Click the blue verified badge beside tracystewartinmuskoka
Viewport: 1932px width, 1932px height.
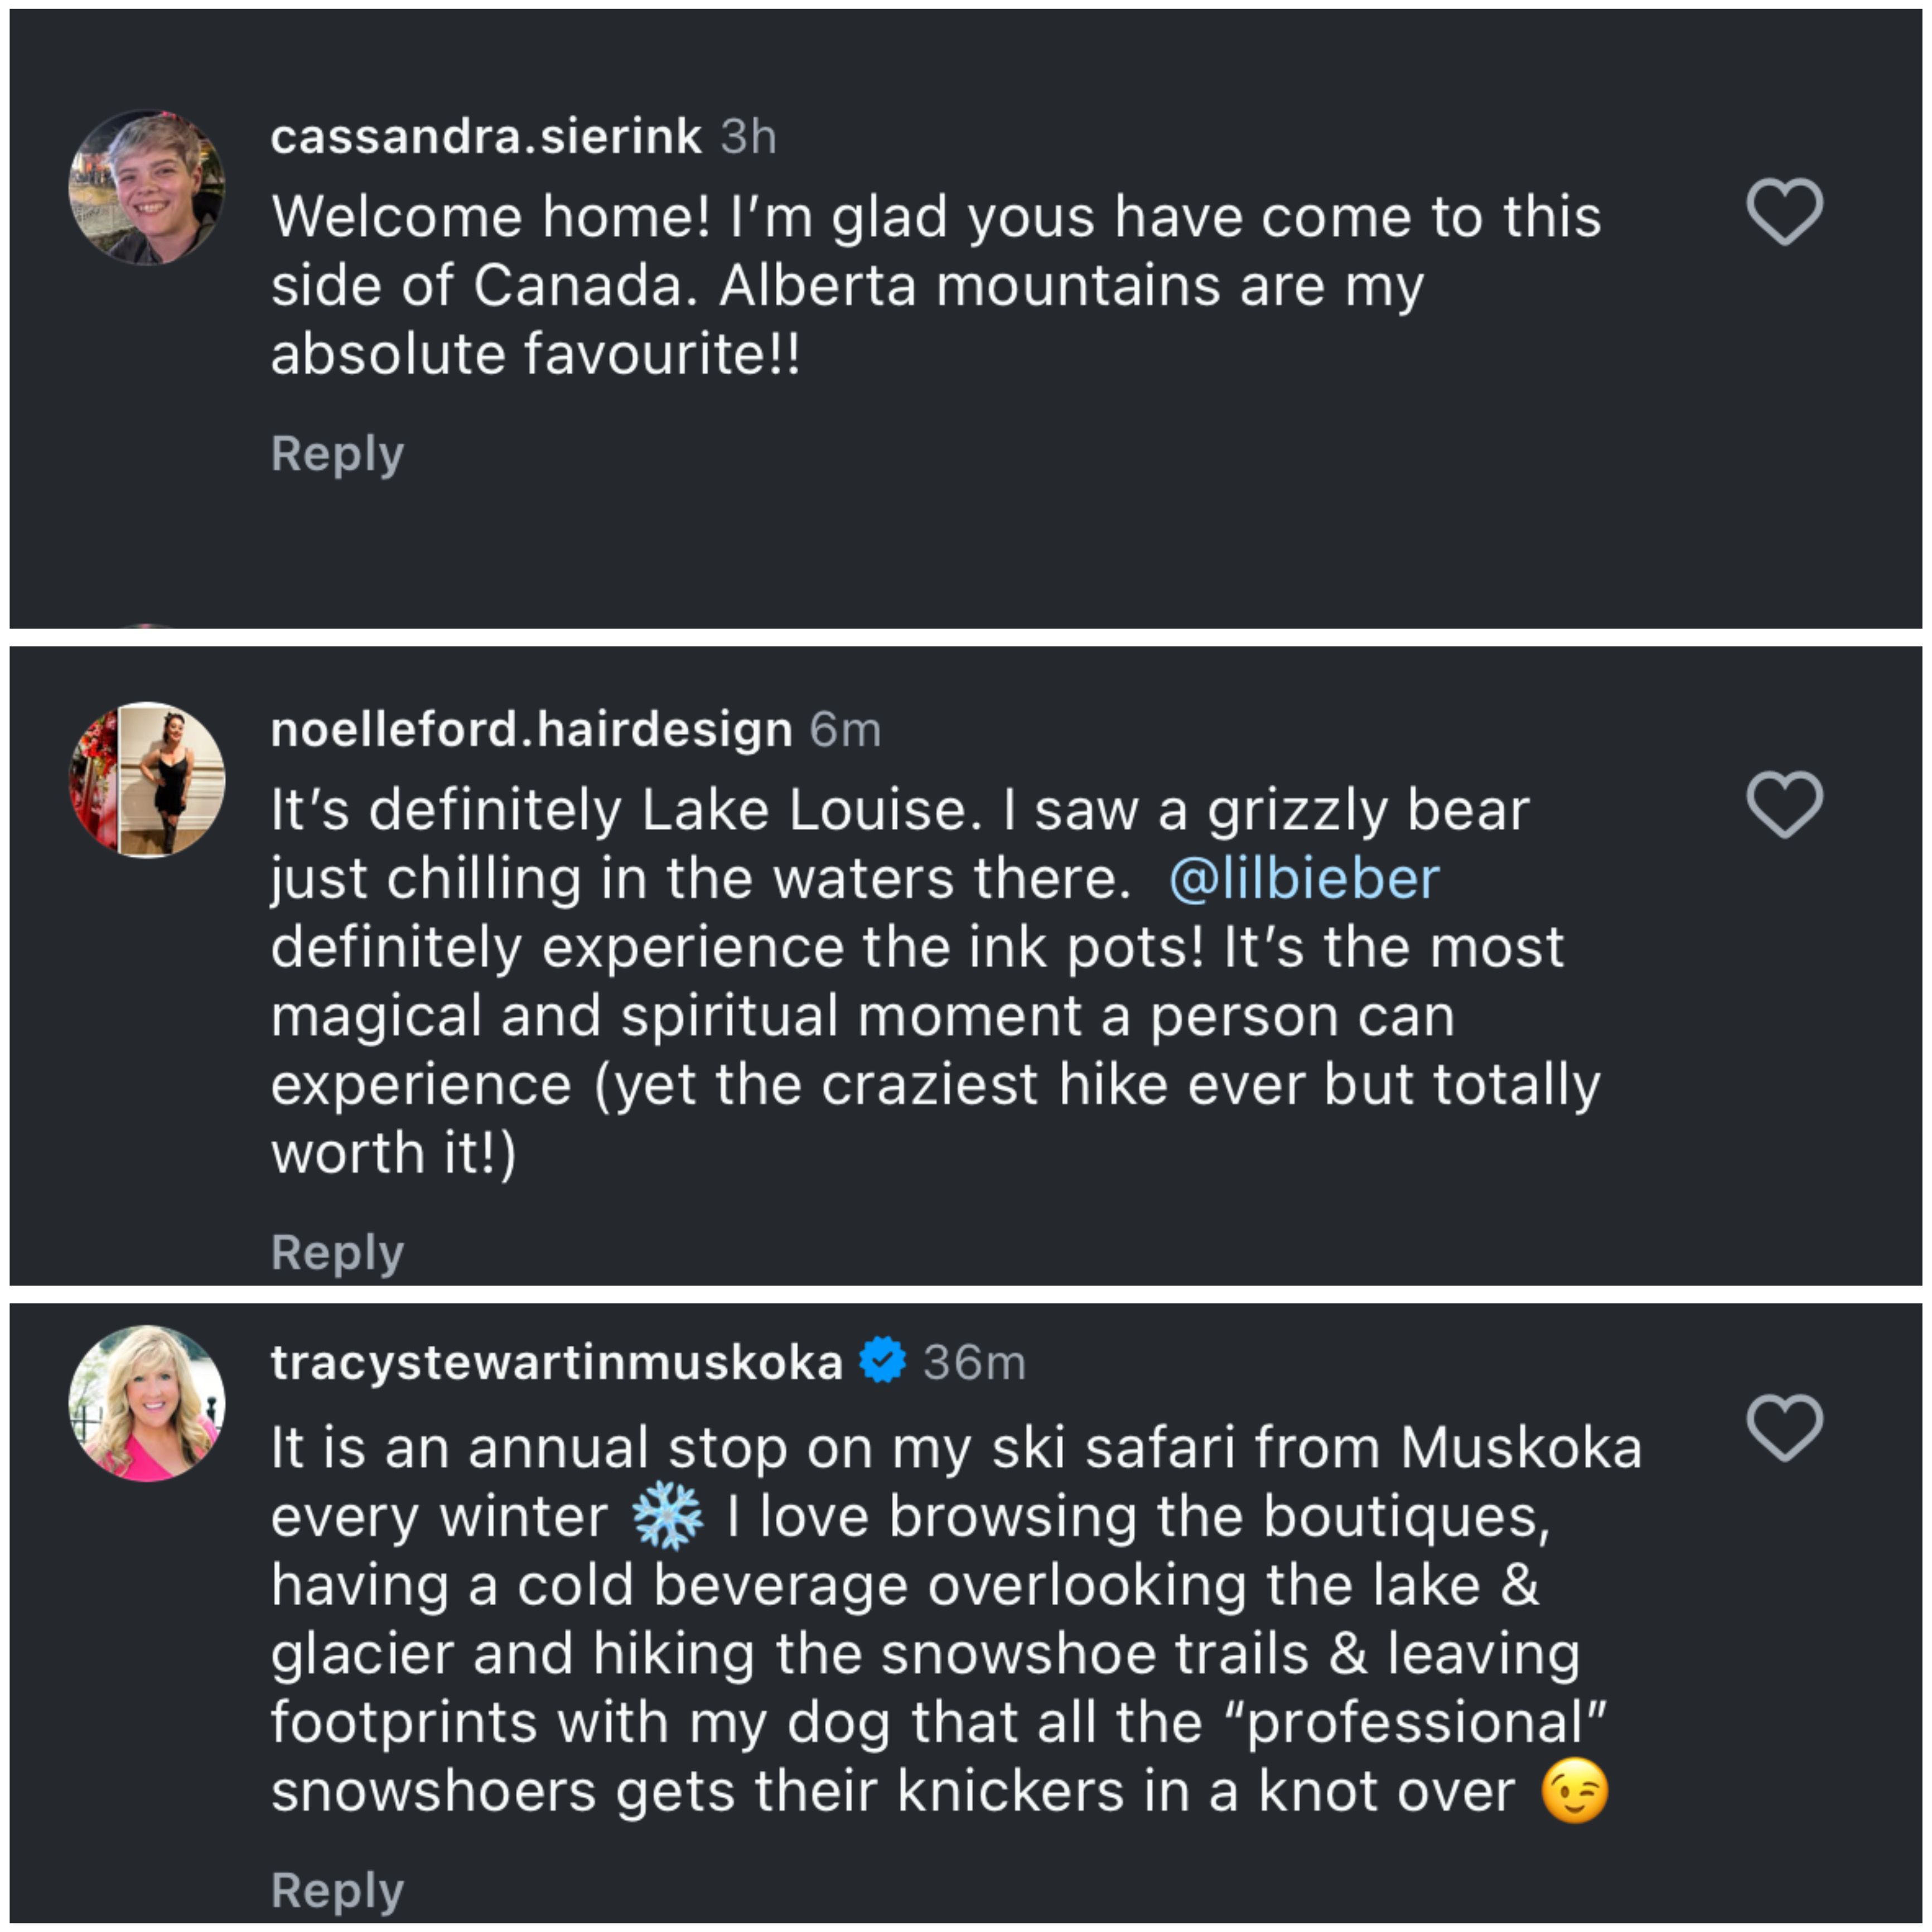click(882, 1361)
